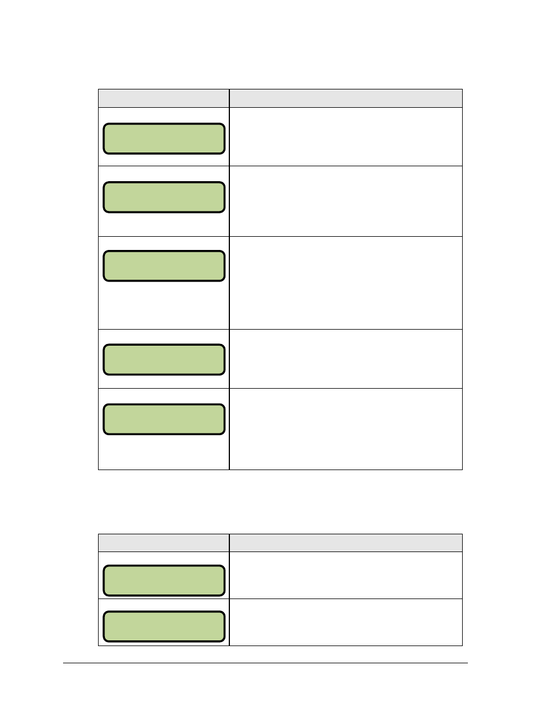Click the blank cell beside first upper LCD box

pyautogui.click(x=346, y=137)
